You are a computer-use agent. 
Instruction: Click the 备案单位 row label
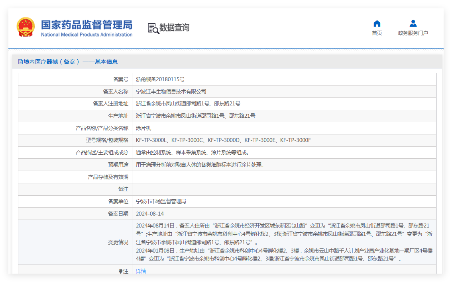pos(118,201)
